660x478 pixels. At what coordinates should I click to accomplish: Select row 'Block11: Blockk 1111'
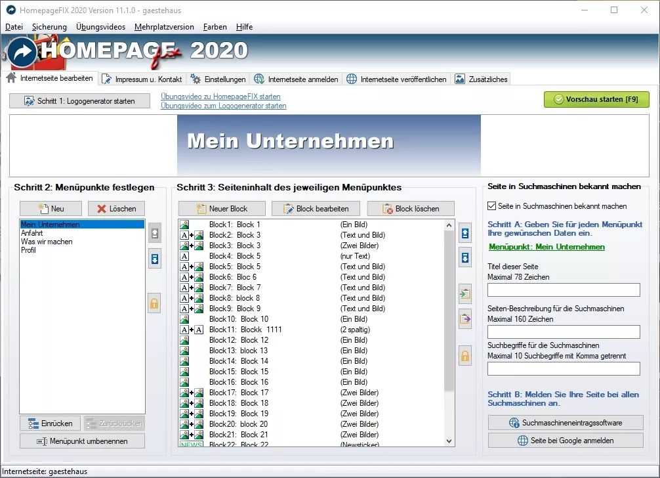tap(312, 330)
